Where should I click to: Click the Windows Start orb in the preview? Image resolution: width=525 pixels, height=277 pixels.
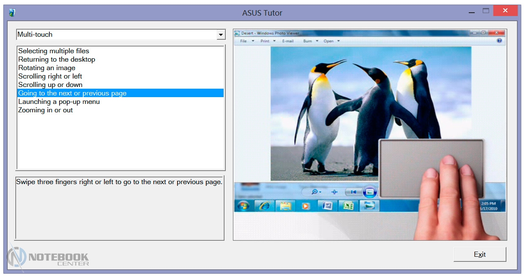tap(244, 206)
